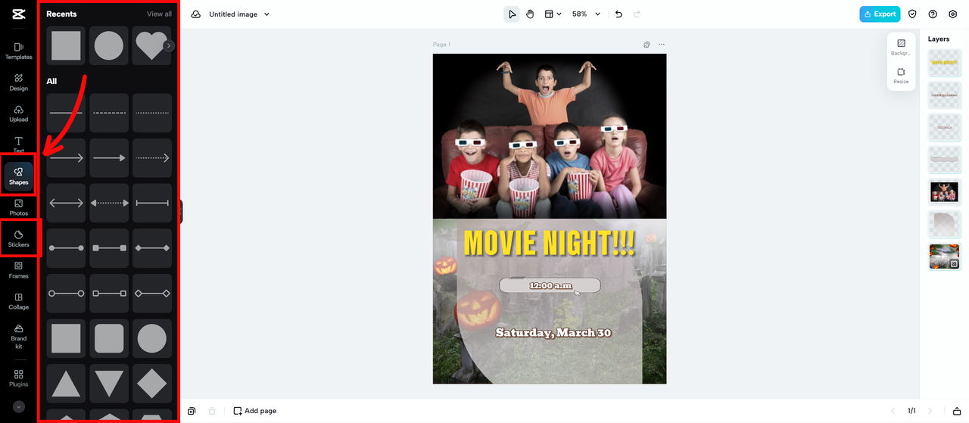Add the solid line shape
The width and height of the screenshot is (969, 423).
pyautogui.click(x=66, y=113)
